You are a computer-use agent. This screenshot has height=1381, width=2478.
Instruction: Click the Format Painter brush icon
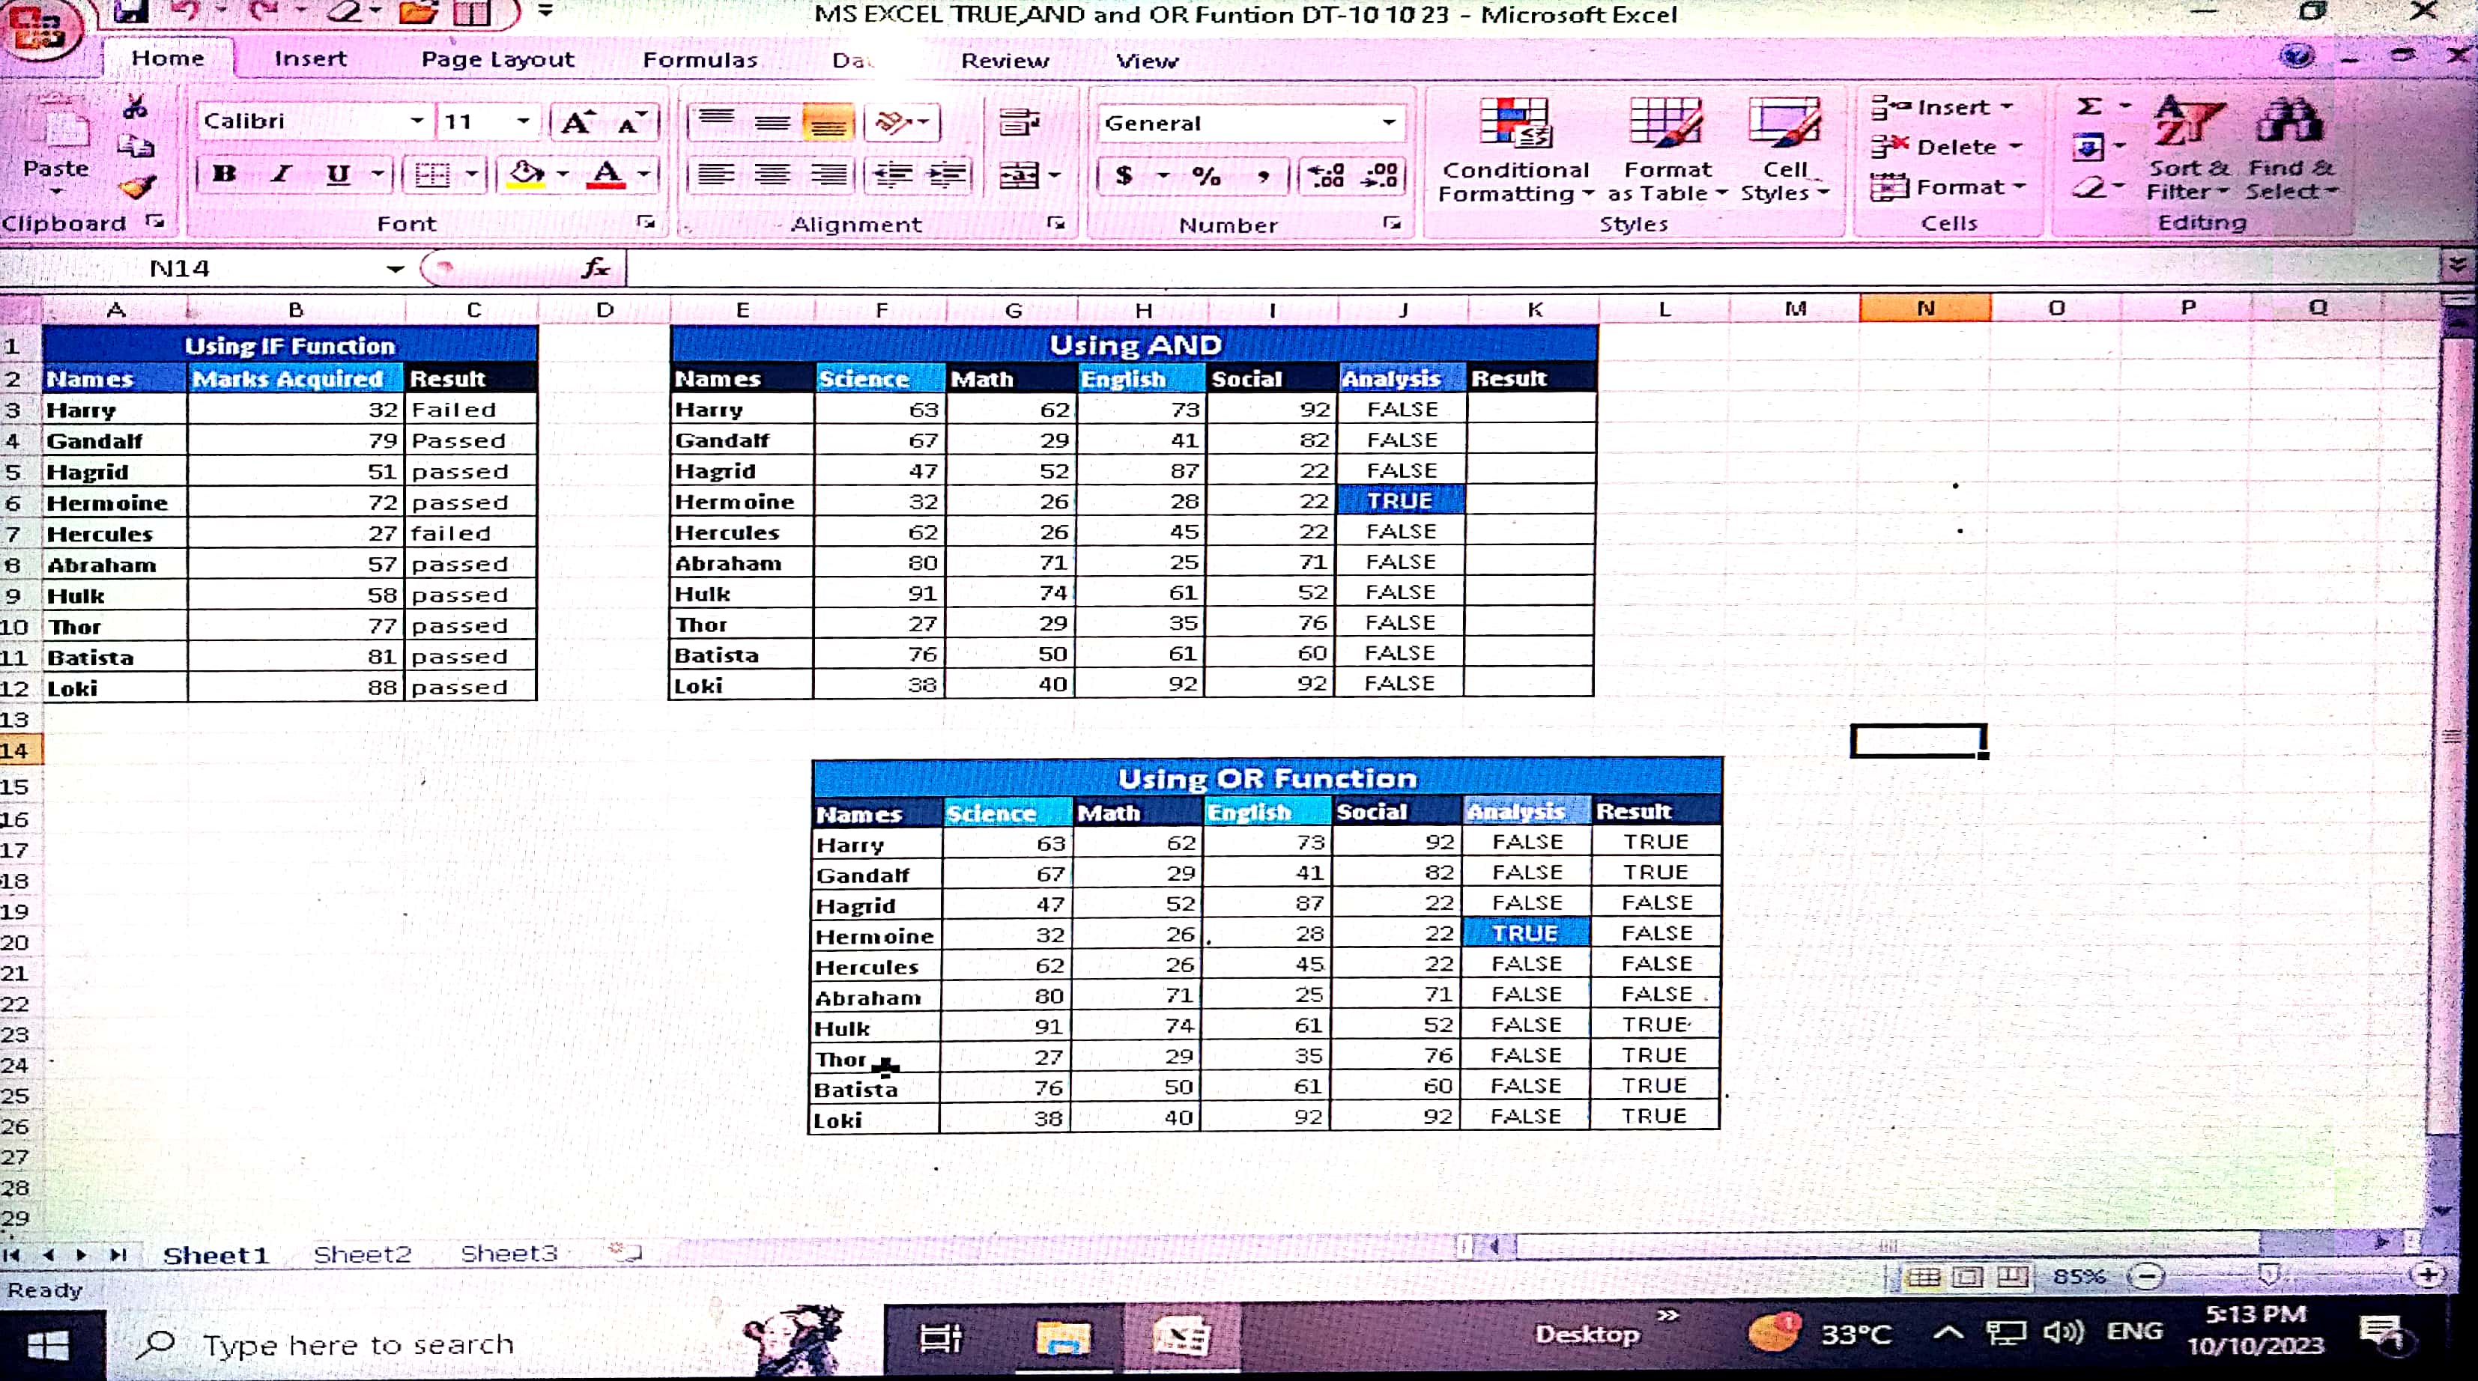pyautogui.click(x=138, y=186)
